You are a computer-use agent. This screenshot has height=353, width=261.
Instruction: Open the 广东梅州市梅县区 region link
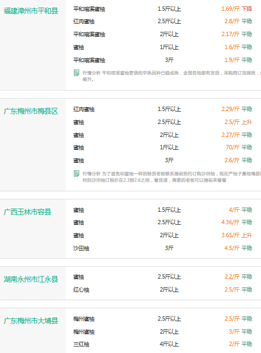(x=31, y=111)
